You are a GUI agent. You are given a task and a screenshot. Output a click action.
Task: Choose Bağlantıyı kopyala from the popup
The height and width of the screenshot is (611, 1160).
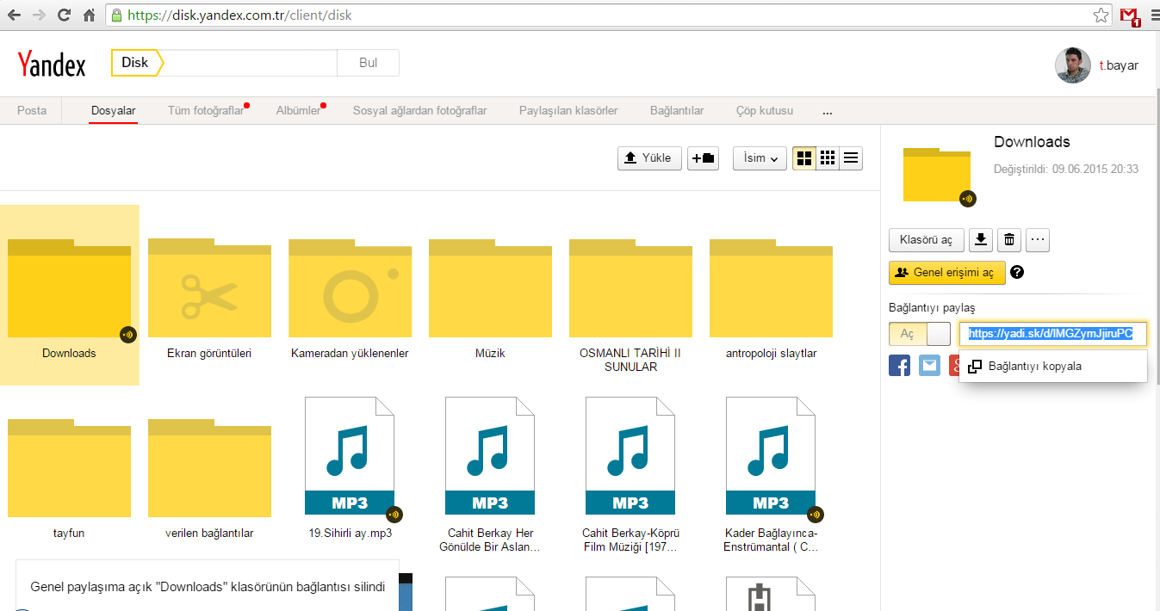coord(1052,367)
